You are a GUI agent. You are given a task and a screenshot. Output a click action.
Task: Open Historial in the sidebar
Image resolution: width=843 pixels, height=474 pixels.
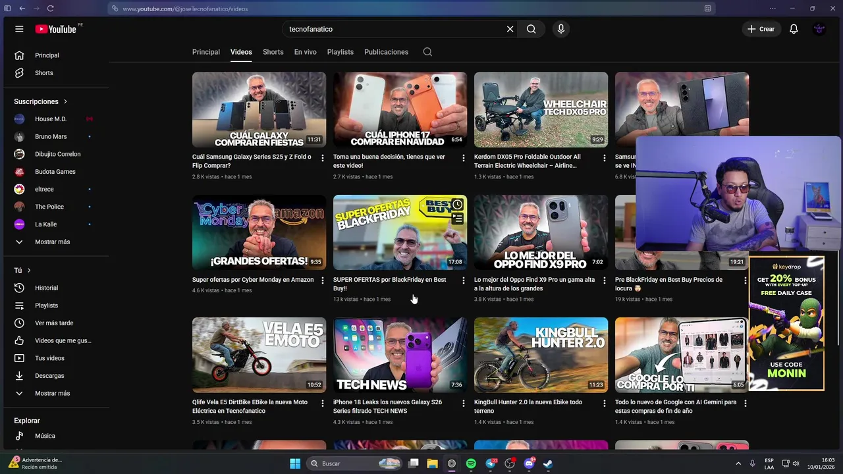coord(55,288)
